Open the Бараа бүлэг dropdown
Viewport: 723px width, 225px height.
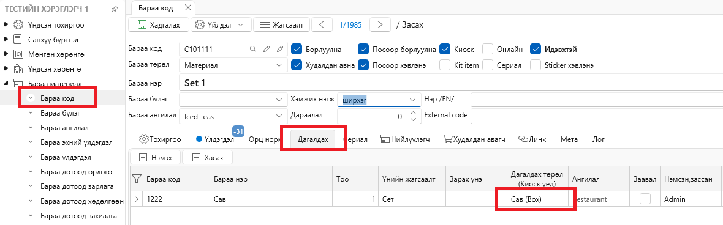(x=279, y=100)
